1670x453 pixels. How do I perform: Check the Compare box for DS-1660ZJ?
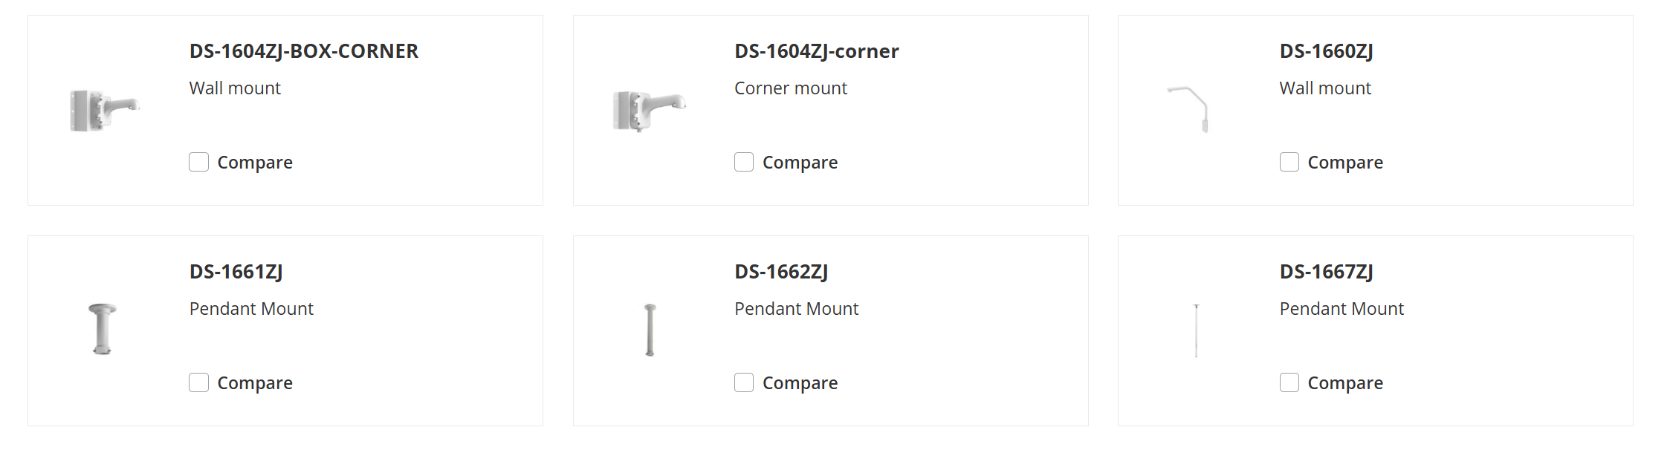(1289, 162)
